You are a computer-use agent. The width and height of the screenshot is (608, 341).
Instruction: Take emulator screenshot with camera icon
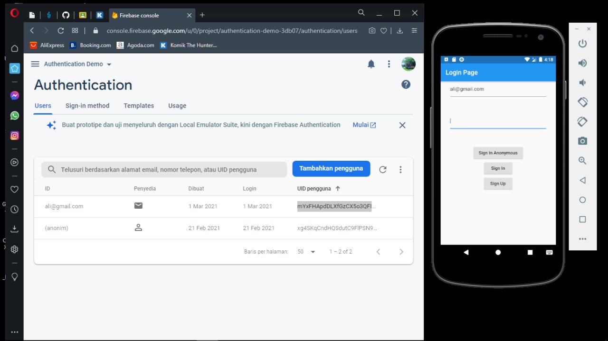point(583,141)
